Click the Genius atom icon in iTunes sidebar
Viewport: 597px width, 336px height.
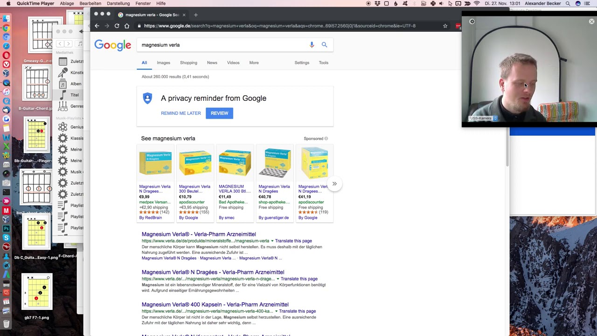click(63, 127)
